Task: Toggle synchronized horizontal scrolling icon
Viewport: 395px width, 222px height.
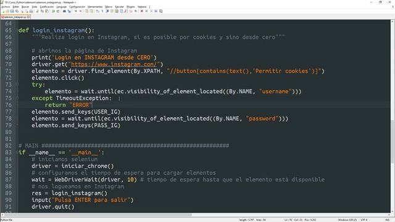Action: tap(91, 11)
